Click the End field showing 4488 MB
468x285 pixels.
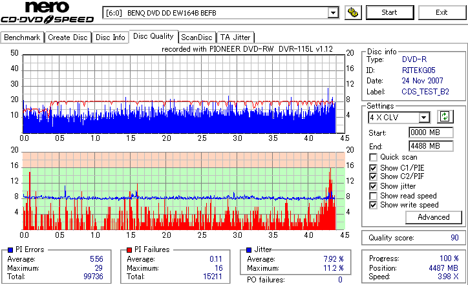431,146
